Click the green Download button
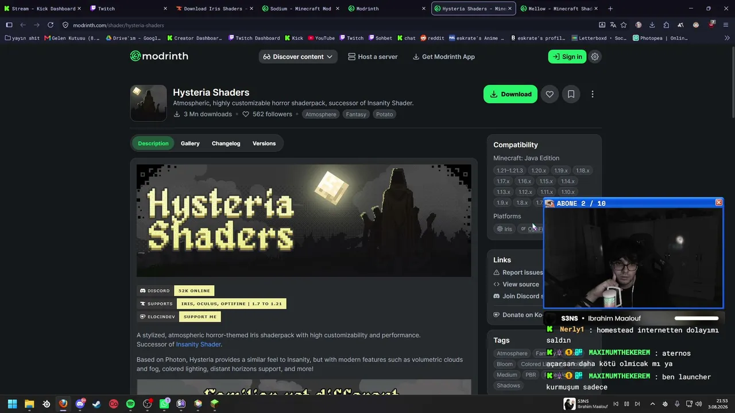This screenshot has height=413, width=735. click(x=510, y=94)
